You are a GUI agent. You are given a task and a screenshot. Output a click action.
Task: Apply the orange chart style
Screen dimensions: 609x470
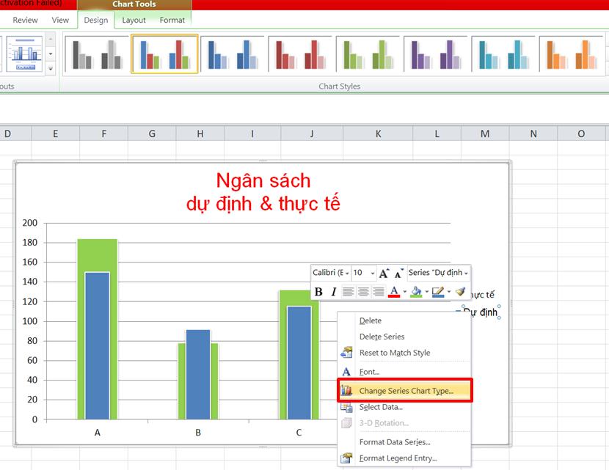coord(571,54)
